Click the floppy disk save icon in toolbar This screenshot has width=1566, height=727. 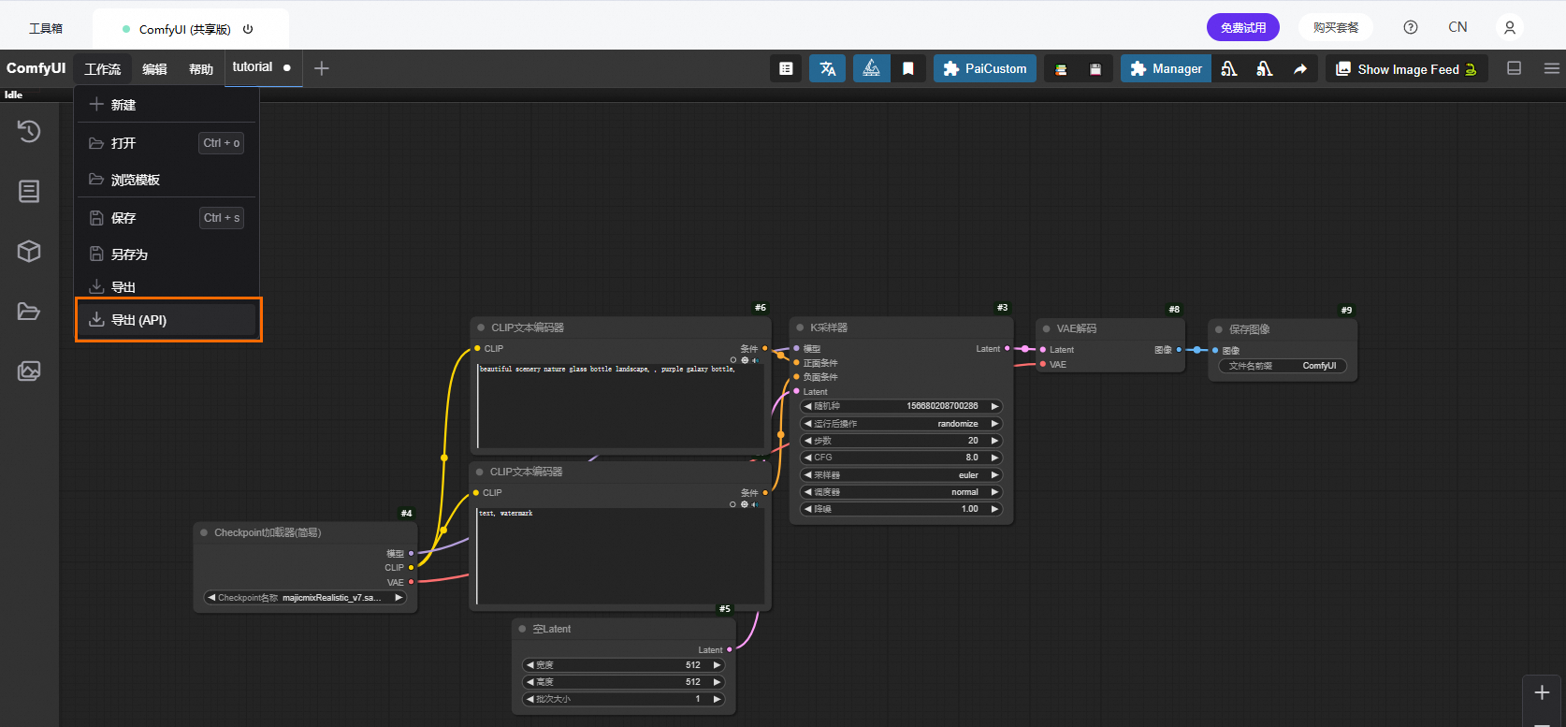click(1095, 68)
